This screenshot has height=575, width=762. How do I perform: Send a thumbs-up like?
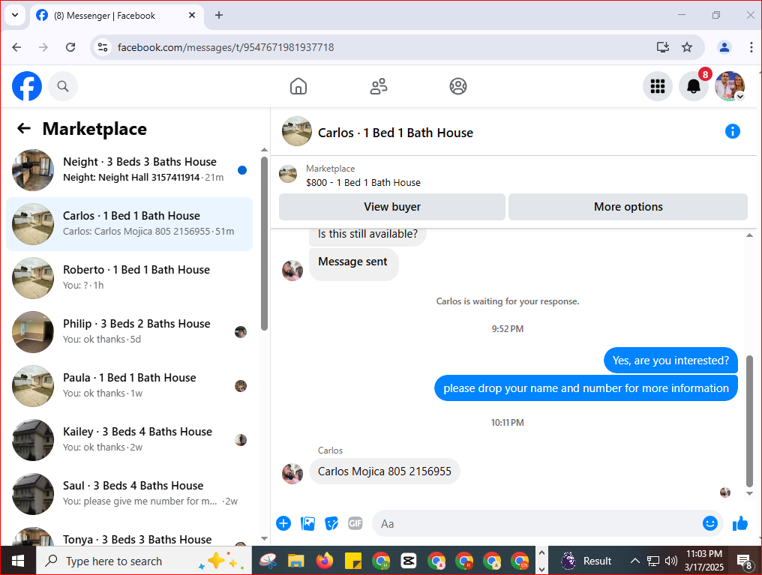click(740, 523)
